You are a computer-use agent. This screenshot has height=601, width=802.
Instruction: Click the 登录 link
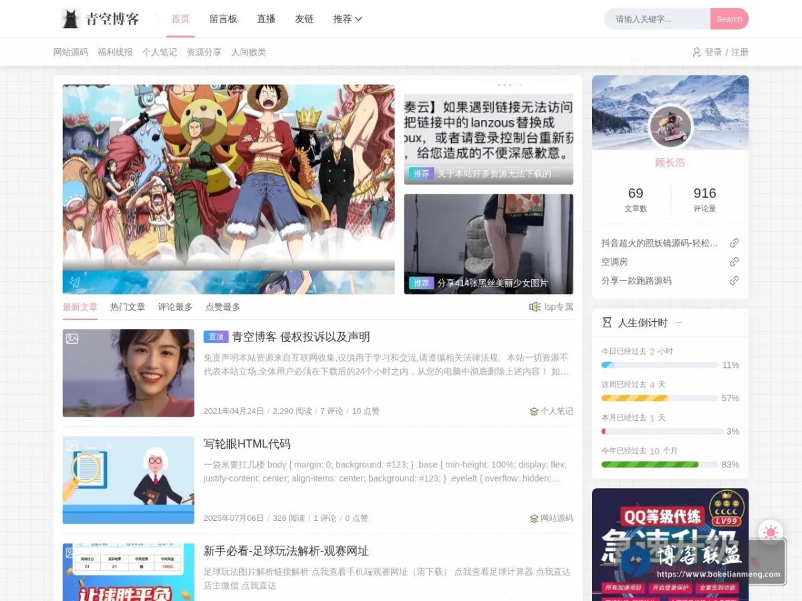713,52
